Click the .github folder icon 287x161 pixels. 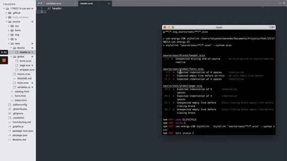pyautogui.click(x=10, y=13)
